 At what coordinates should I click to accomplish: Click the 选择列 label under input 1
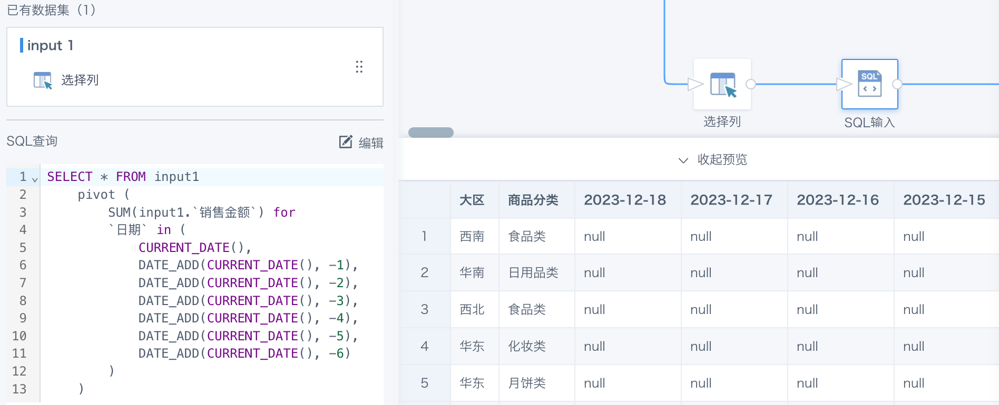pyautogui.click(x=80, y=80)
